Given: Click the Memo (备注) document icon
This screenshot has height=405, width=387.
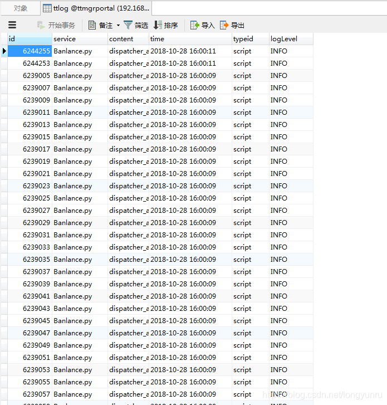Looking at the screenshot, I should click(x=92, y=25).
